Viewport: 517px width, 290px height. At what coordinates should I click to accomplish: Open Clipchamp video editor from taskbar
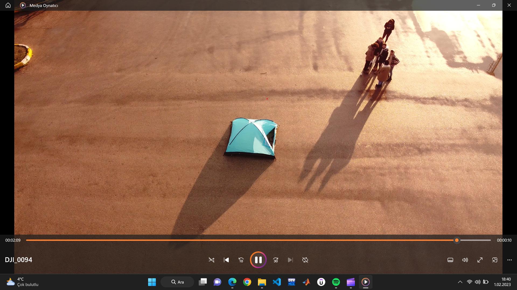[x=351, y=282]
